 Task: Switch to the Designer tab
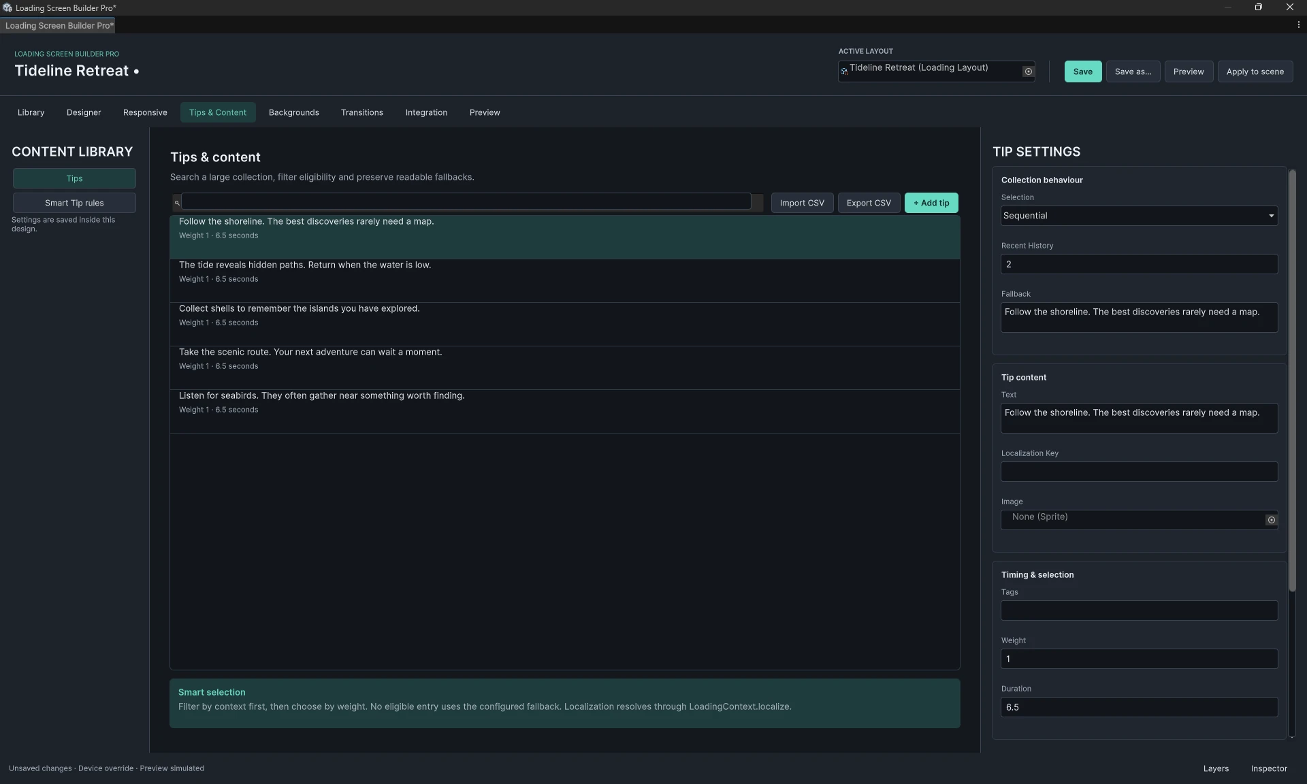point(84,112)
